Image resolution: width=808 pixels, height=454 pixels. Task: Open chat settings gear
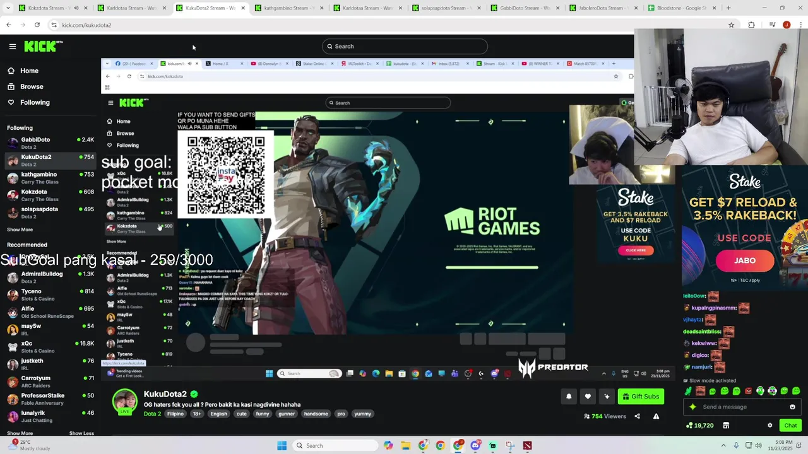click(769, 426)
